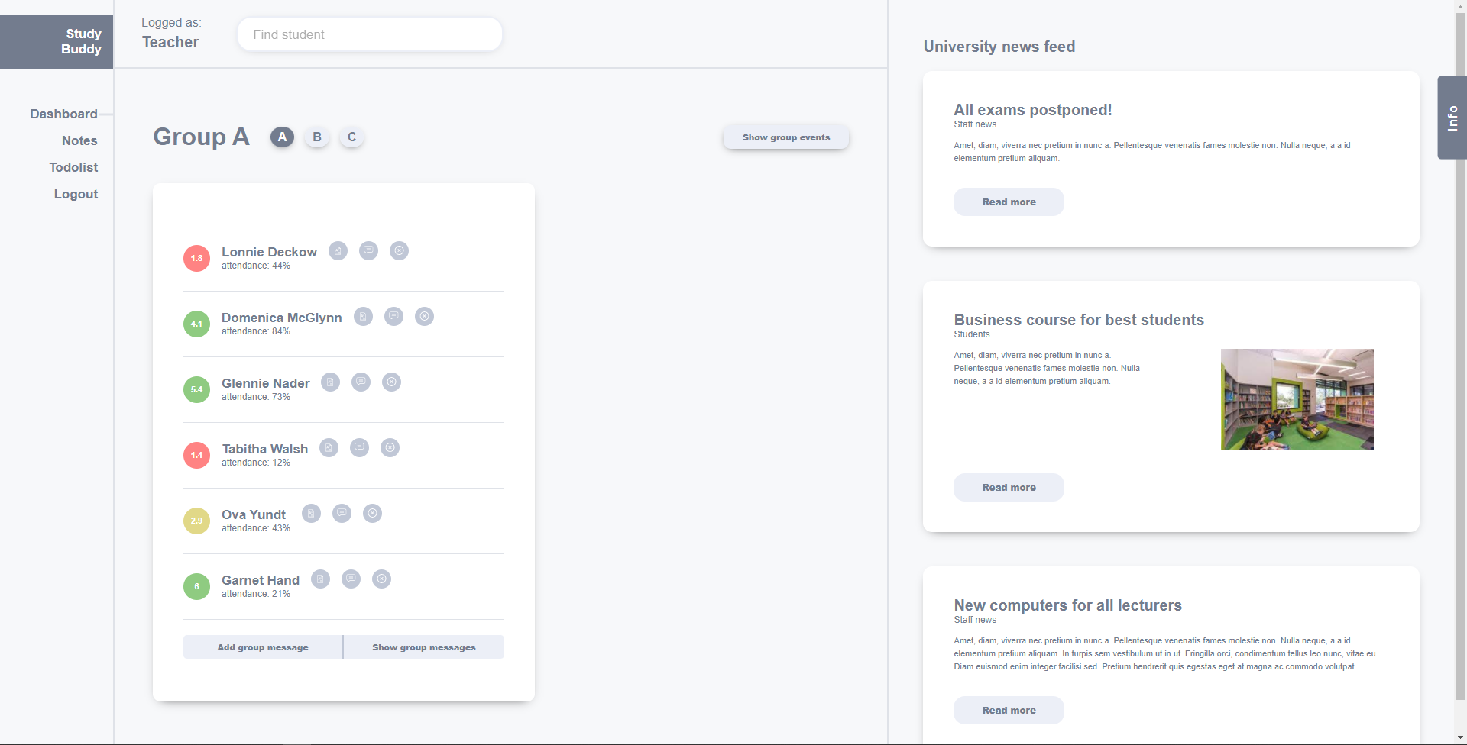
Task: Open the message icon for Lonnie Deckow
Action: click(368, 251)
